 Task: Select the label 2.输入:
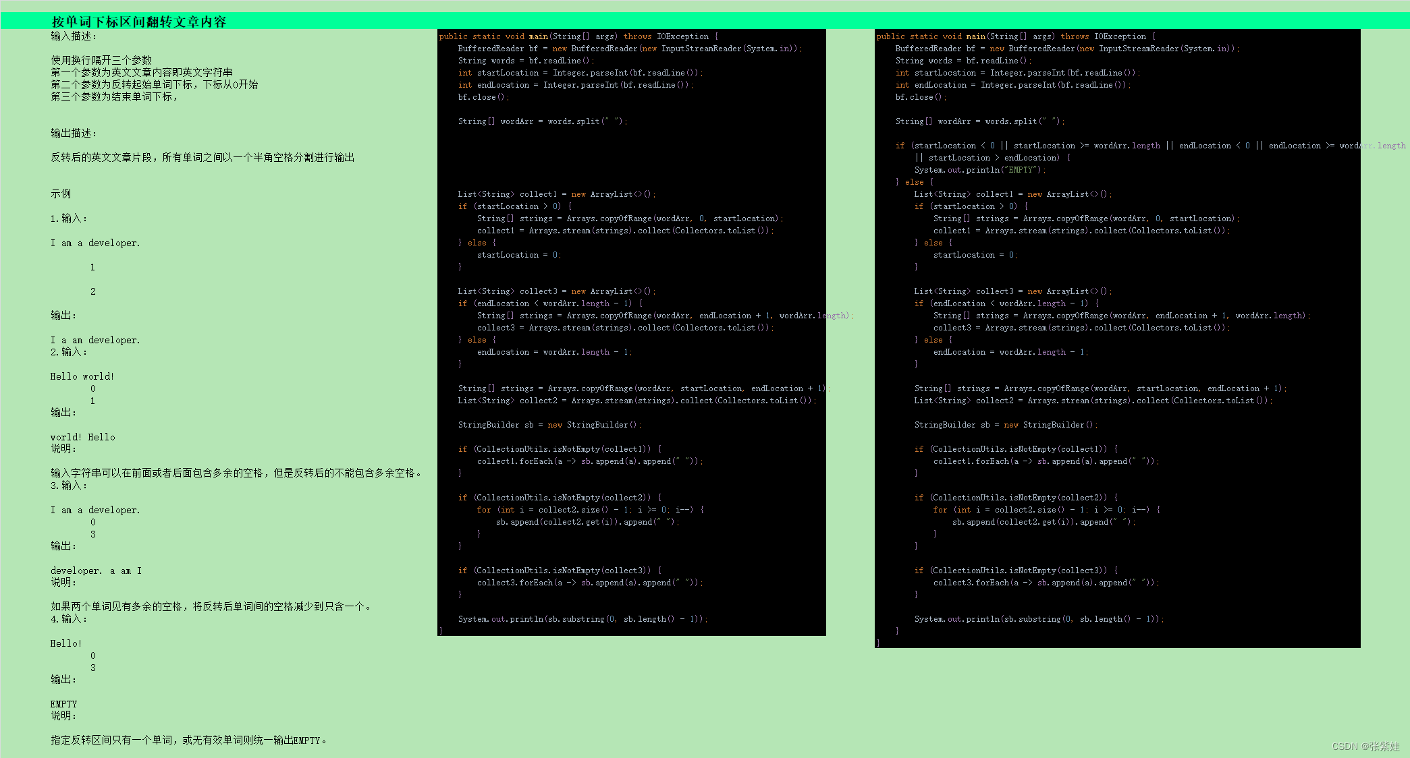point(69,352)
